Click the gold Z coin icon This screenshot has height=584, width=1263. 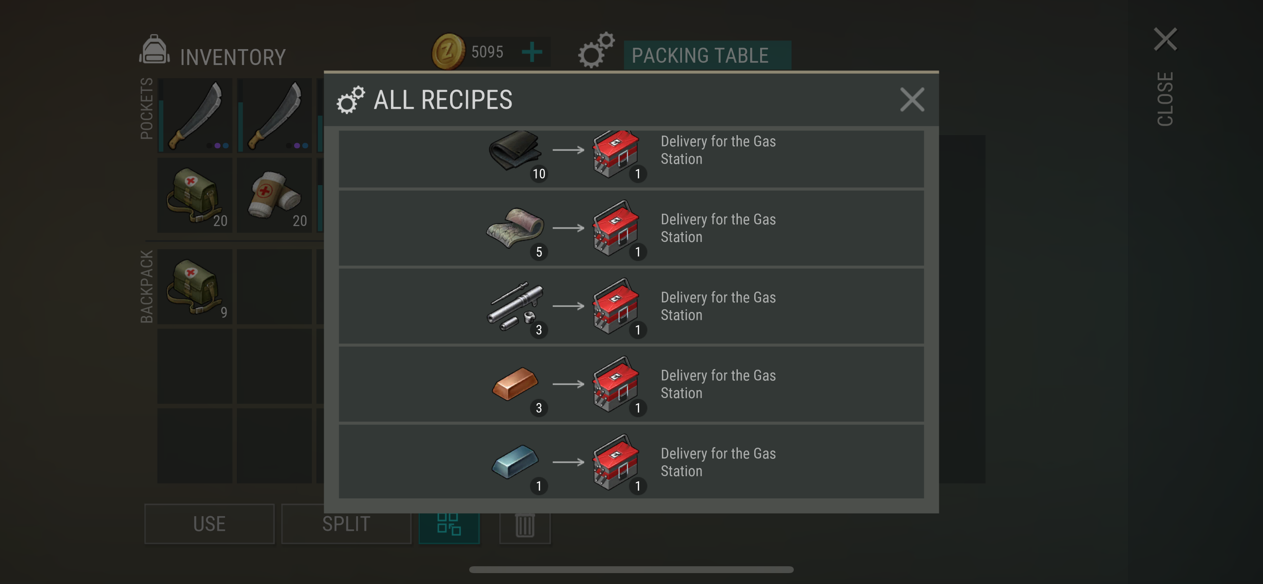coord(448,51)
